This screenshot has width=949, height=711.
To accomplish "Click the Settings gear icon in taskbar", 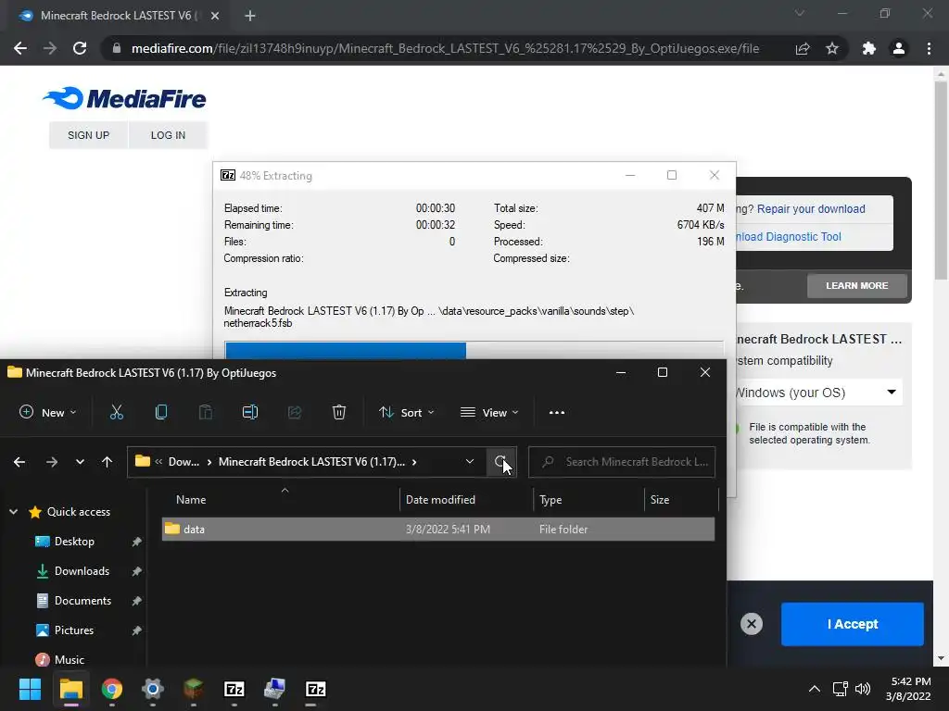I will pyautogui.click(x=153, y=689).
